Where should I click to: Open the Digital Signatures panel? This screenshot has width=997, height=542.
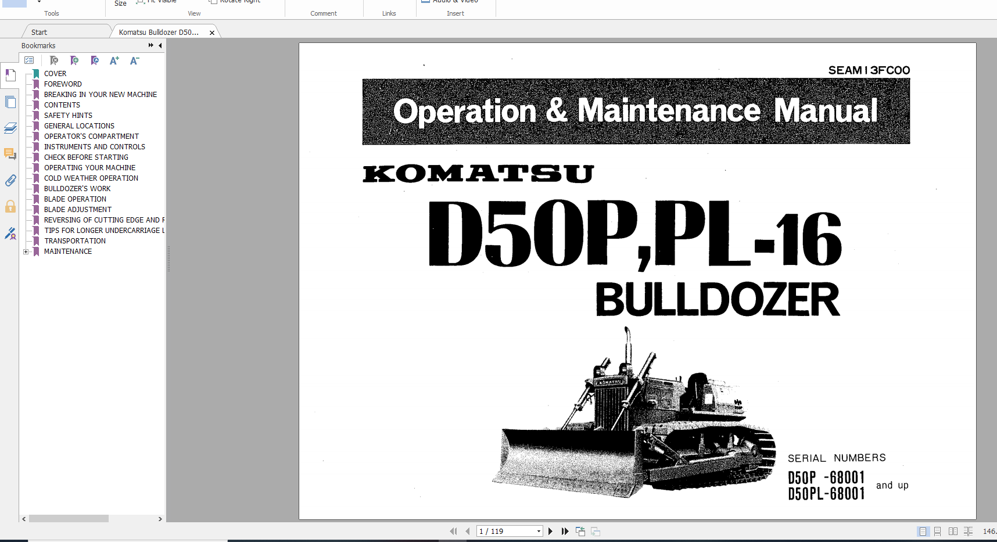(10, 234)
